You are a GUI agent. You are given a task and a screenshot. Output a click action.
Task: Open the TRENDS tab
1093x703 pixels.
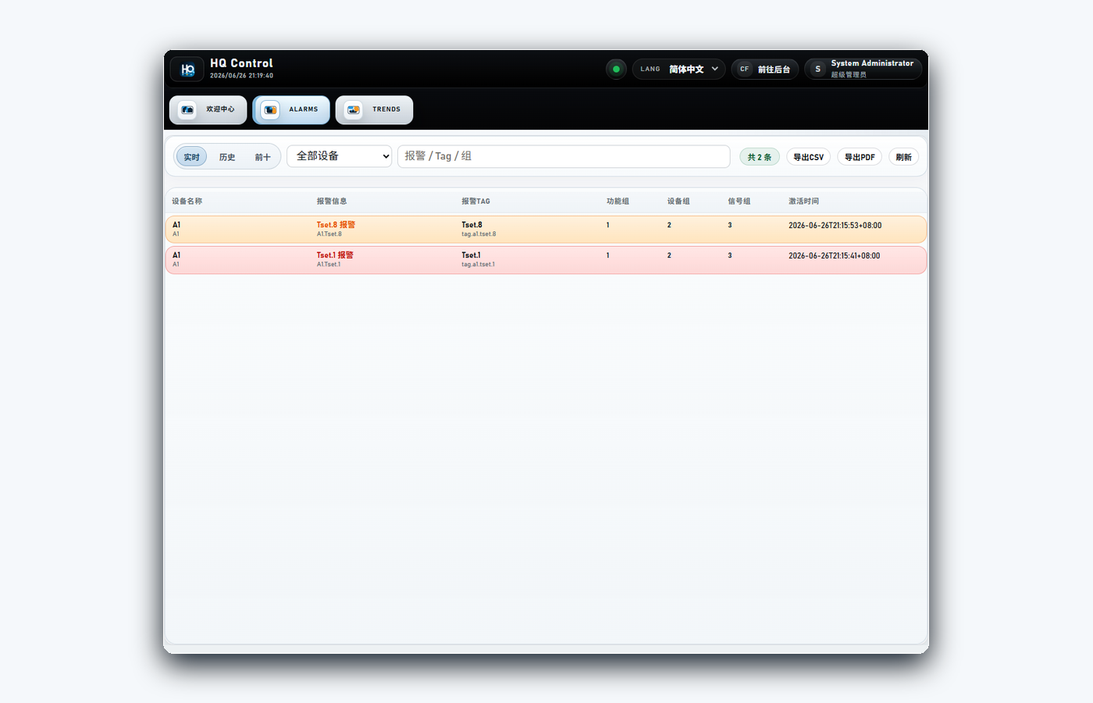coord(374,110)
